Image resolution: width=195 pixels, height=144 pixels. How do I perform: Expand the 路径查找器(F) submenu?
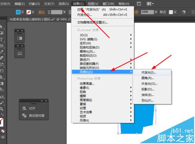tap(103, 64)
